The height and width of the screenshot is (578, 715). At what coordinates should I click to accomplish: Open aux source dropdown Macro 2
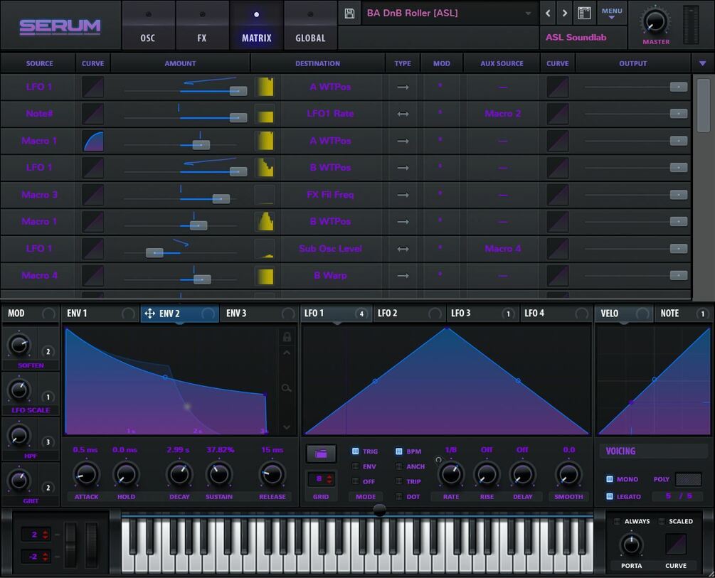[502, 114]
